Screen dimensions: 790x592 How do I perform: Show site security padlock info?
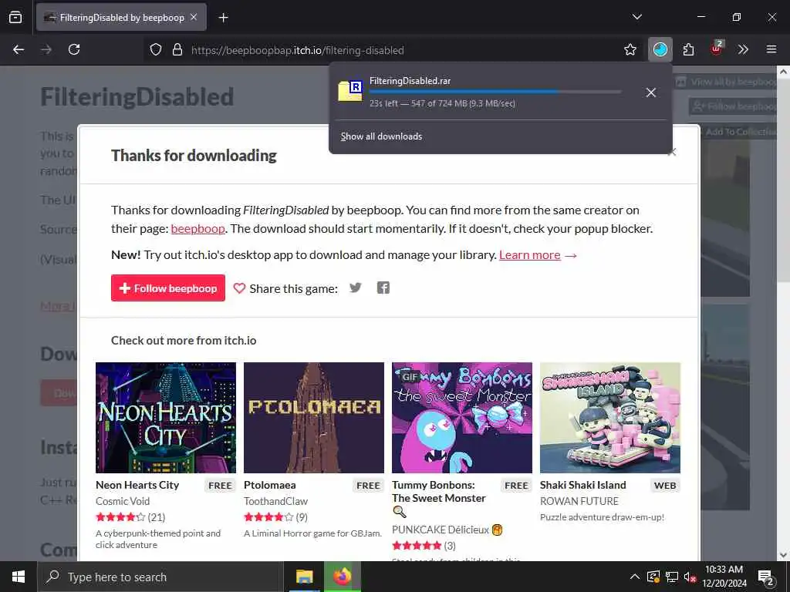(177, 50)
